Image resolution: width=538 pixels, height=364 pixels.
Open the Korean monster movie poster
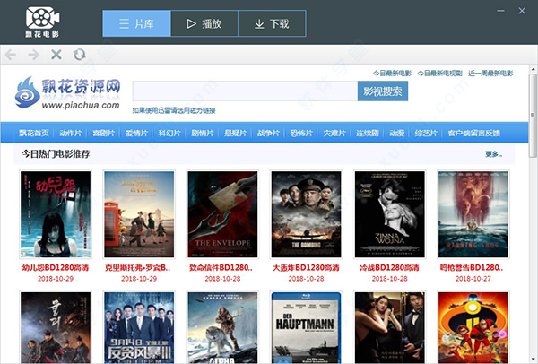56,327
